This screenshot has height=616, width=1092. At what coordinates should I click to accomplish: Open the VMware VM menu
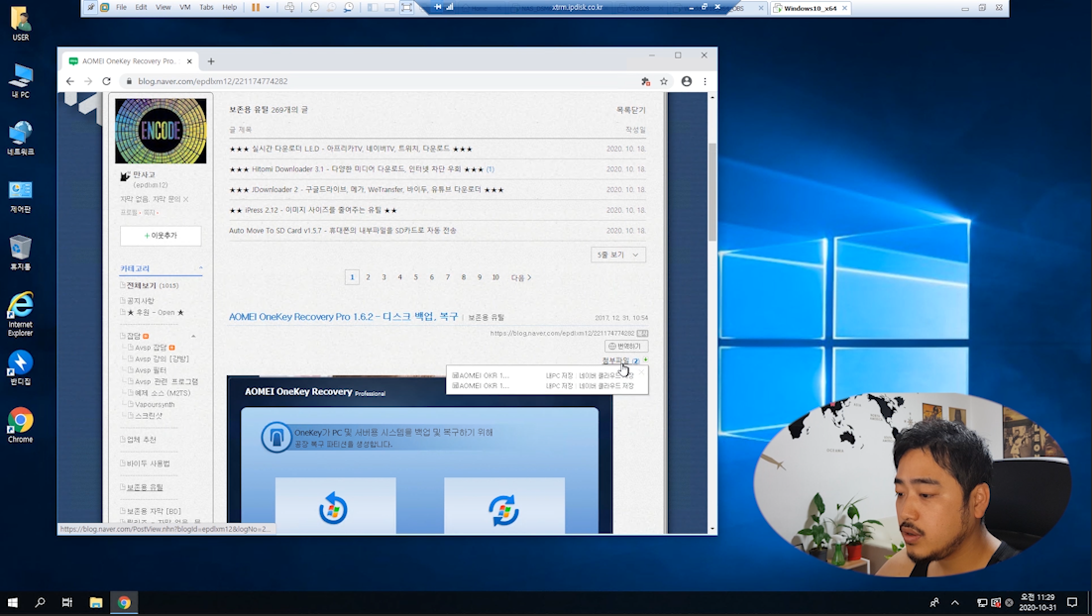click(185, 7)
